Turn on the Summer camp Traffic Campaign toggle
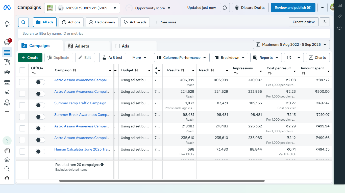The image size is (345, 193). pyautogui.click(x=40, y=105)
